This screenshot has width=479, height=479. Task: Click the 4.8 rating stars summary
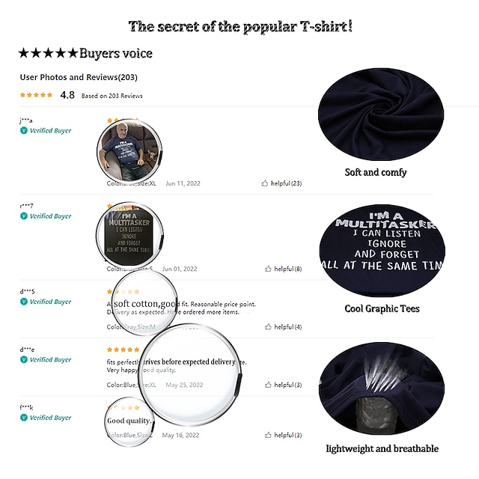click(36, 95)
